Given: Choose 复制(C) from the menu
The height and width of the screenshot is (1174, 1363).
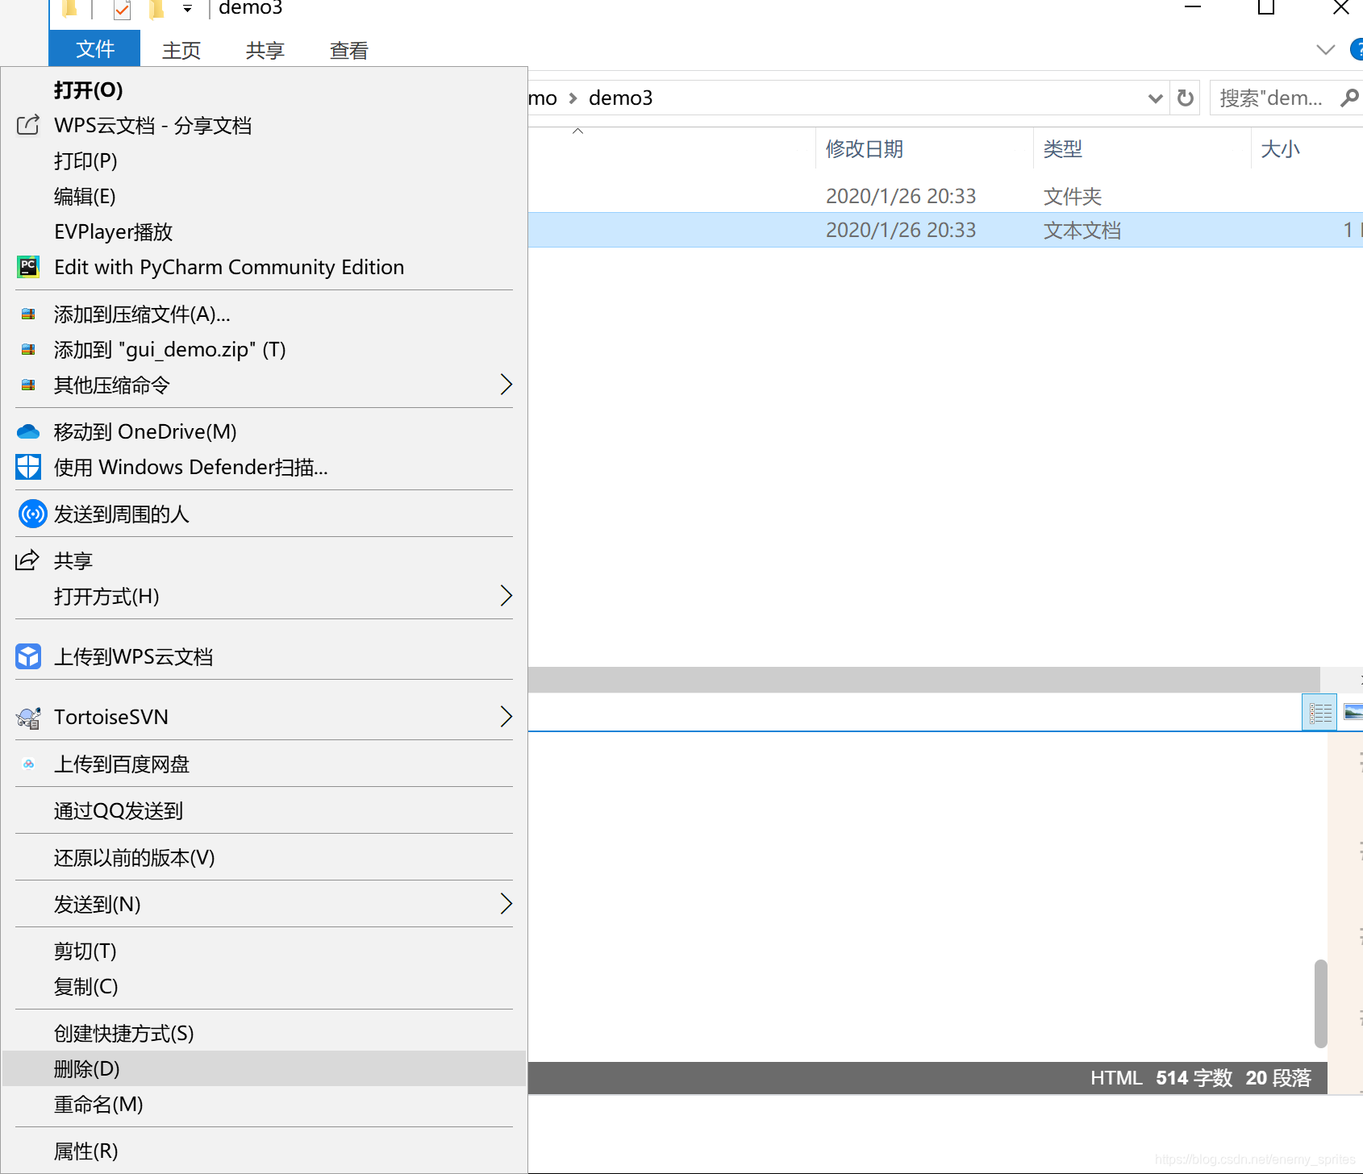Looking at the screenshot, I should tap(265, 986).
